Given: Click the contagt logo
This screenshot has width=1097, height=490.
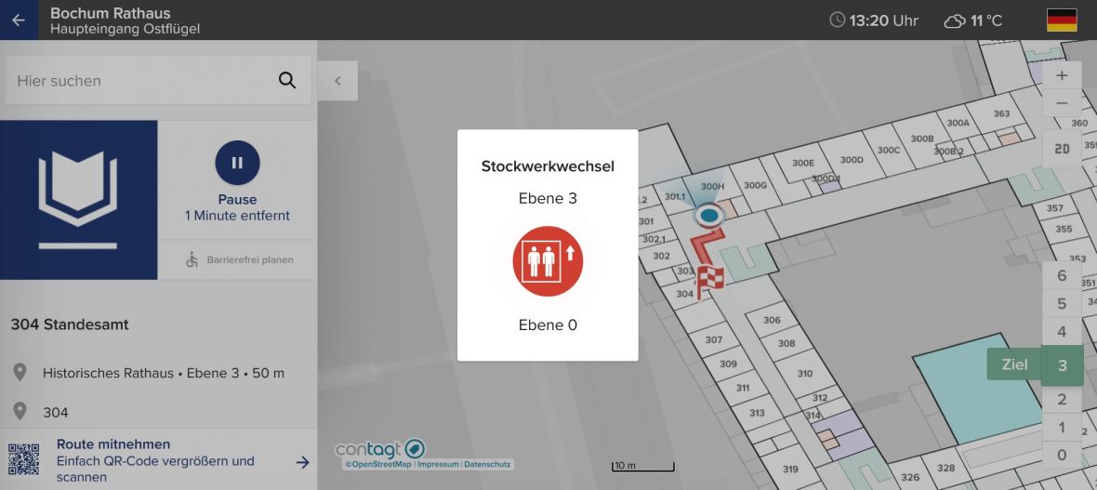Looking at the screenshot, I should (x=379, y=449).
